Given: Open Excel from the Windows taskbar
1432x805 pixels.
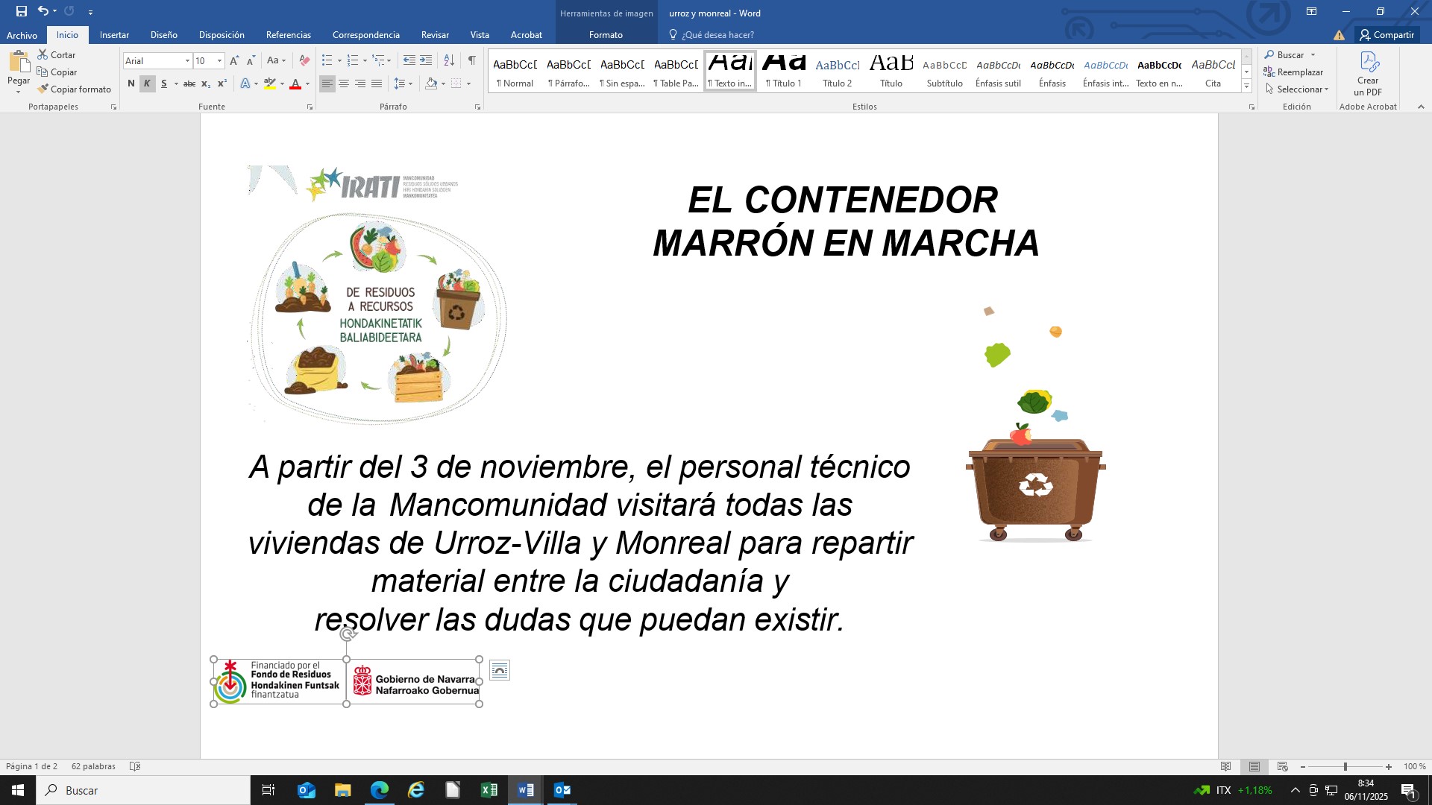Looking at the screenshot, I should pyautogui.click(x=489, y=790).
